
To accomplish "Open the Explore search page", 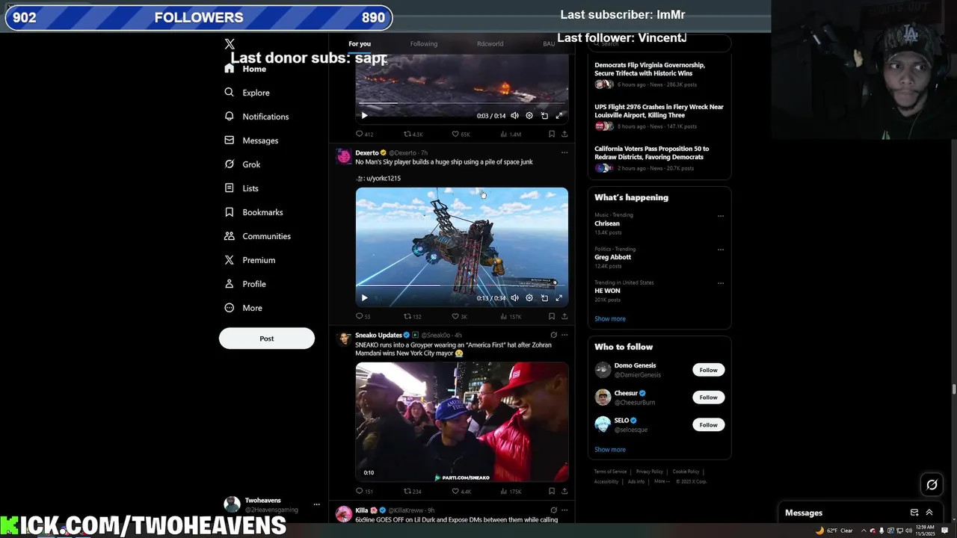I will pyautogui.click(x=247, y=93).
